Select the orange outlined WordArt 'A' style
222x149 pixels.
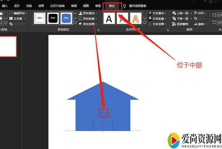136,19
